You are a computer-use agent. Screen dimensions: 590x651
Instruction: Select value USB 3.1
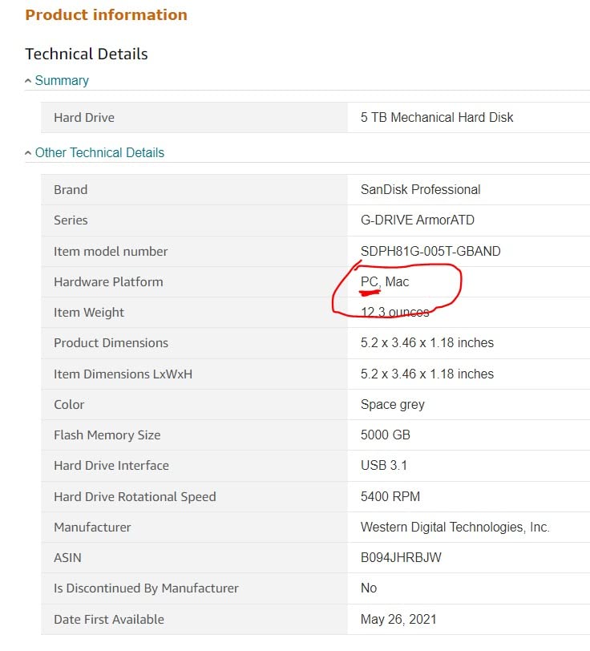[384, 466]
